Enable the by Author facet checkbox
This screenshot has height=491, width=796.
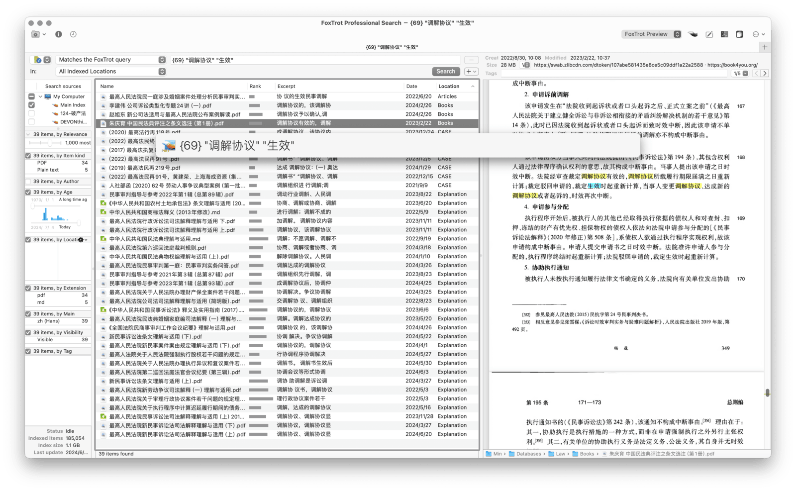28,182
